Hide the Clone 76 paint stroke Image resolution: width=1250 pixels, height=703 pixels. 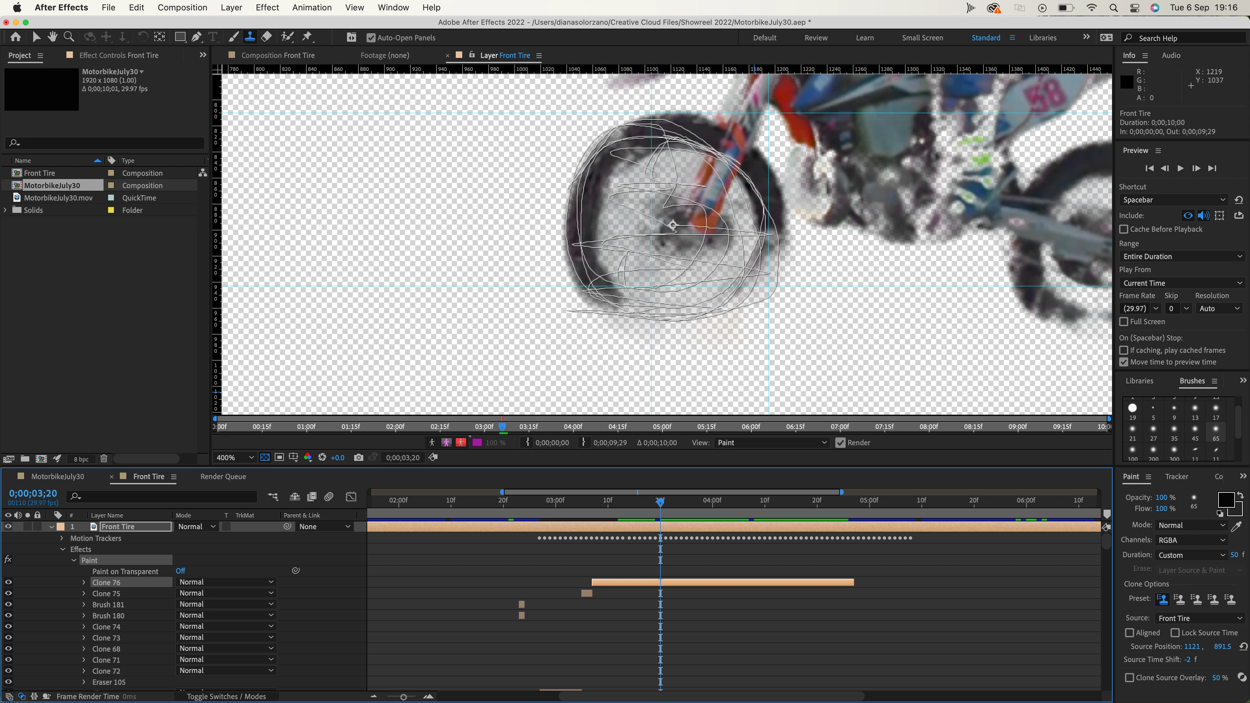click(8, 582)
